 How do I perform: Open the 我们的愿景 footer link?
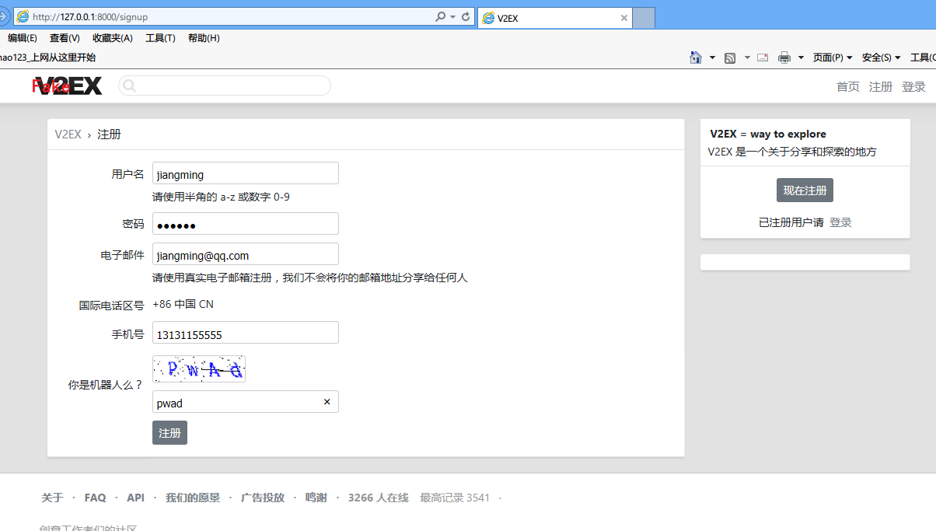pos(193,498)
